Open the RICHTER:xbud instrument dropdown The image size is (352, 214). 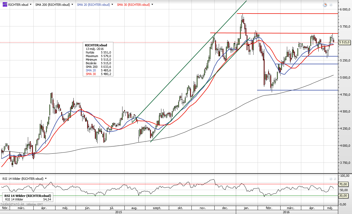pyautogui.click(x=30, y=5)
